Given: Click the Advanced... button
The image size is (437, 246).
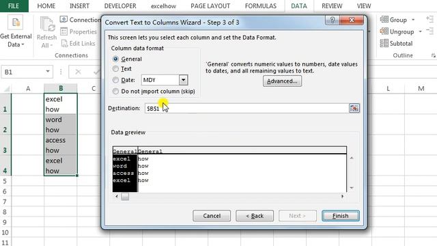Looking at the screenshot, I should point(282,81).
